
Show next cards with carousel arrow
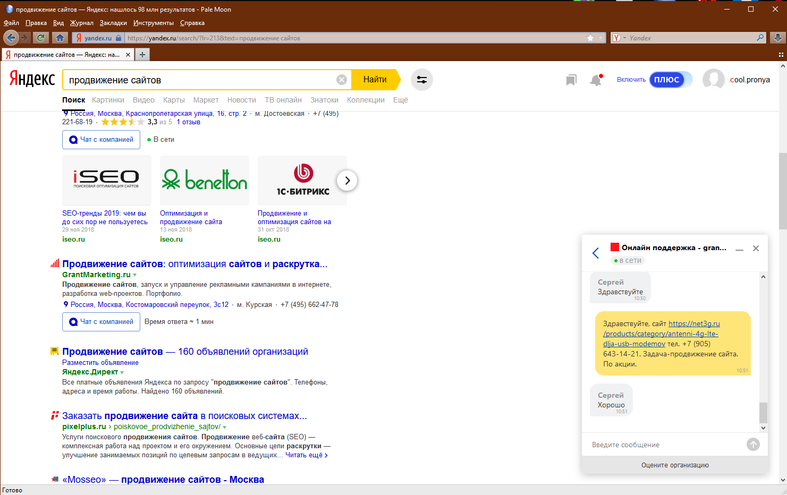(347, 181)
